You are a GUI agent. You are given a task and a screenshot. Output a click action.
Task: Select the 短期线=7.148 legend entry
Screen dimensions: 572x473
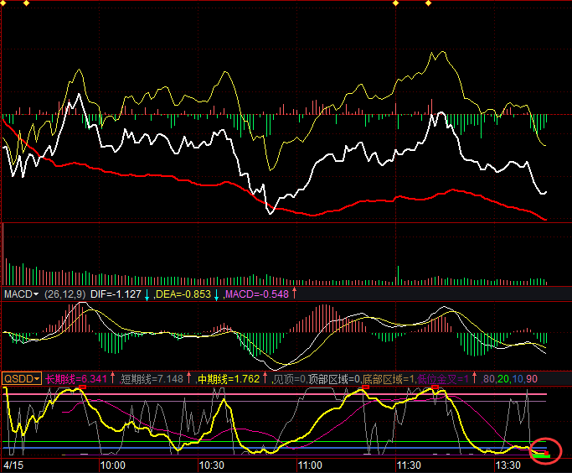tap(152, 378)
